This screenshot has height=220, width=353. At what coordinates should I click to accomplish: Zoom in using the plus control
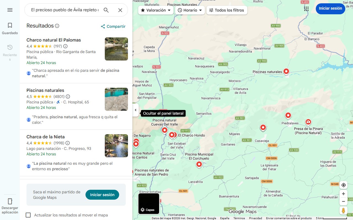click(x=343, y=194)
